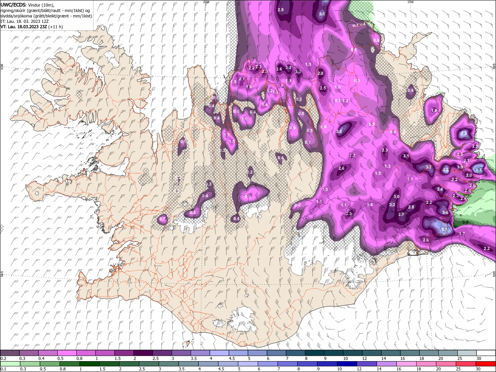Click the 3.2 snowfall value on the map
The height and width of the screenshot is (372, 496).
click(x=392, y=205)
